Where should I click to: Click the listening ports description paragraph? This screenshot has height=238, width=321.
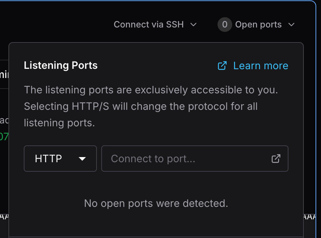(x=151, y=106)
